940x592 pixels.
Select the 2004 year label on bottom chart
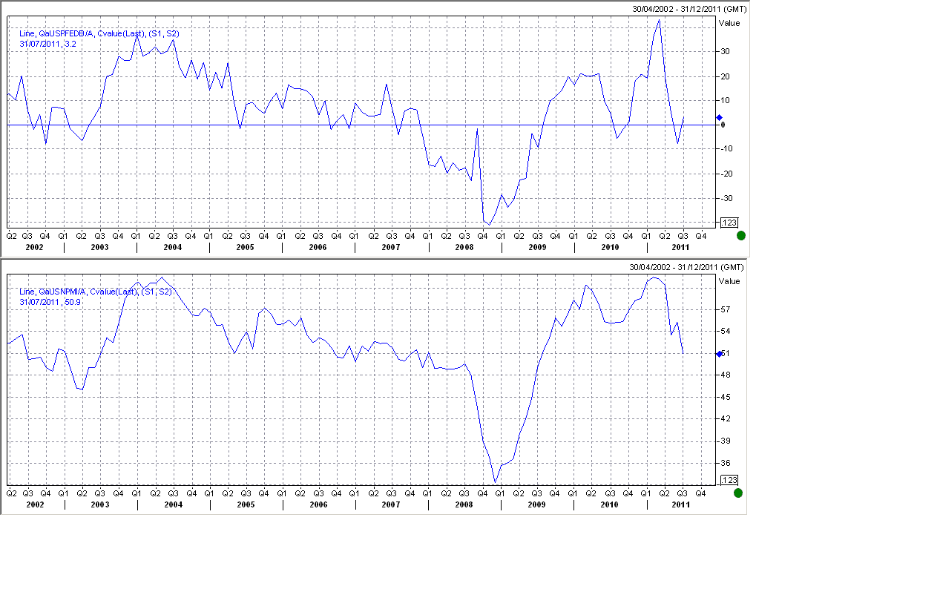173,504
